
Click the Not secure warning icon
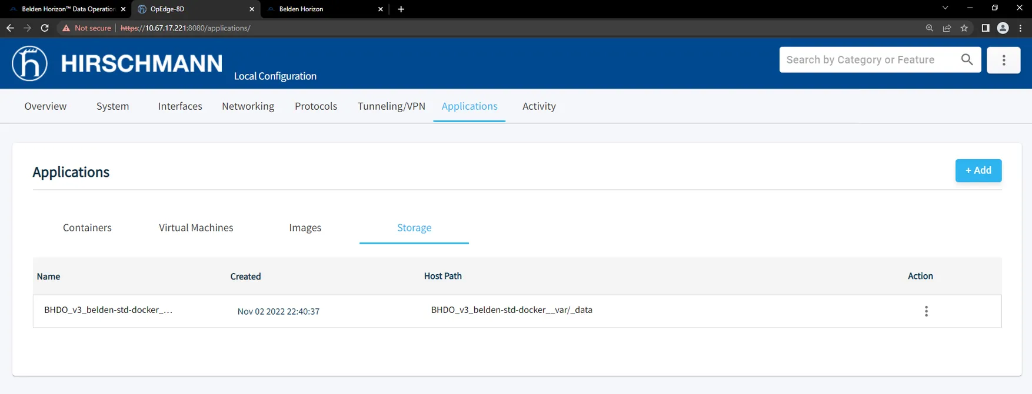[66, 28]
